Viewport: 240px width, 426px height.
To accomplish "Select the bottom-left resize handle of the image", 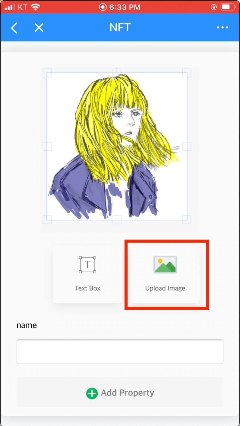I will pyautogui.click(x=47, y=220).
